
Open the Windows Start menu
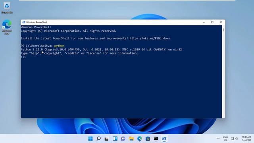pyautogui.click(x=90, y=139)
